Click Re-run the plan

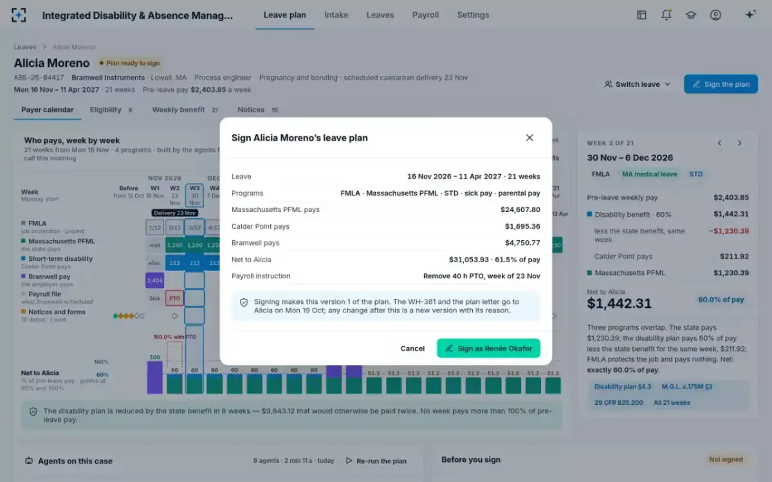376,461
